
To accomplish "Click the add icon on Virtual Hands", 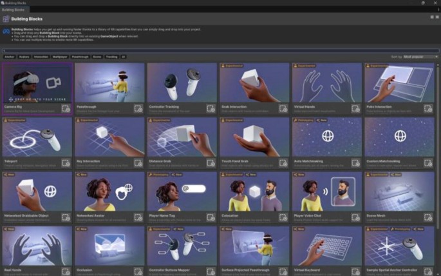I will 355,109.
